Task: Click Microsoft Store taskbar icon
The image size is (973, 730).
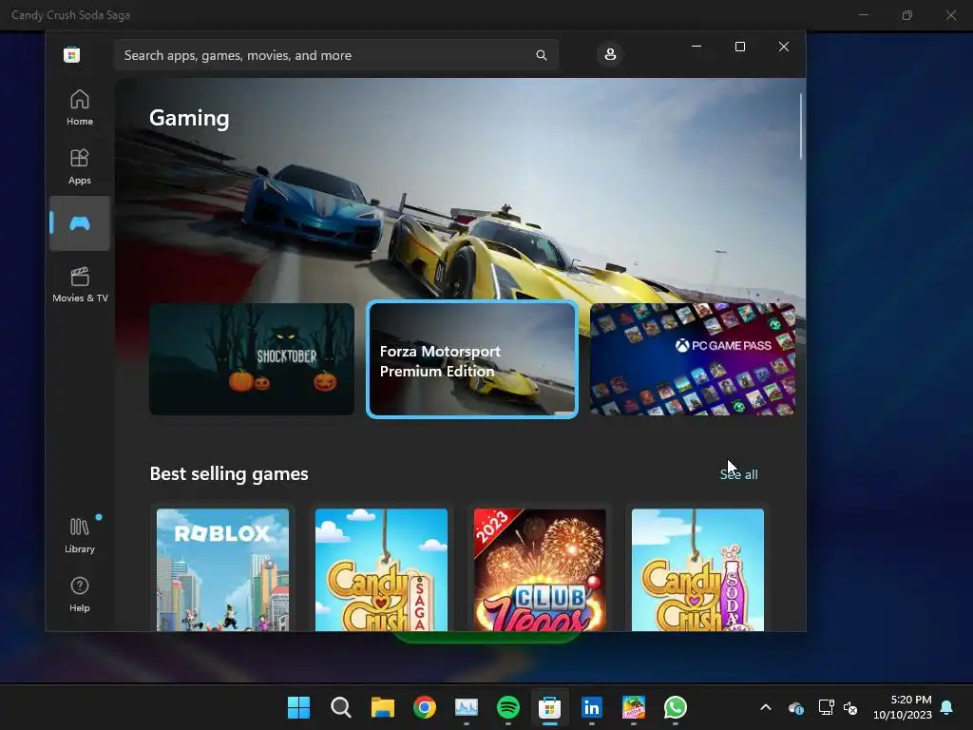Action: pos(550,707)
